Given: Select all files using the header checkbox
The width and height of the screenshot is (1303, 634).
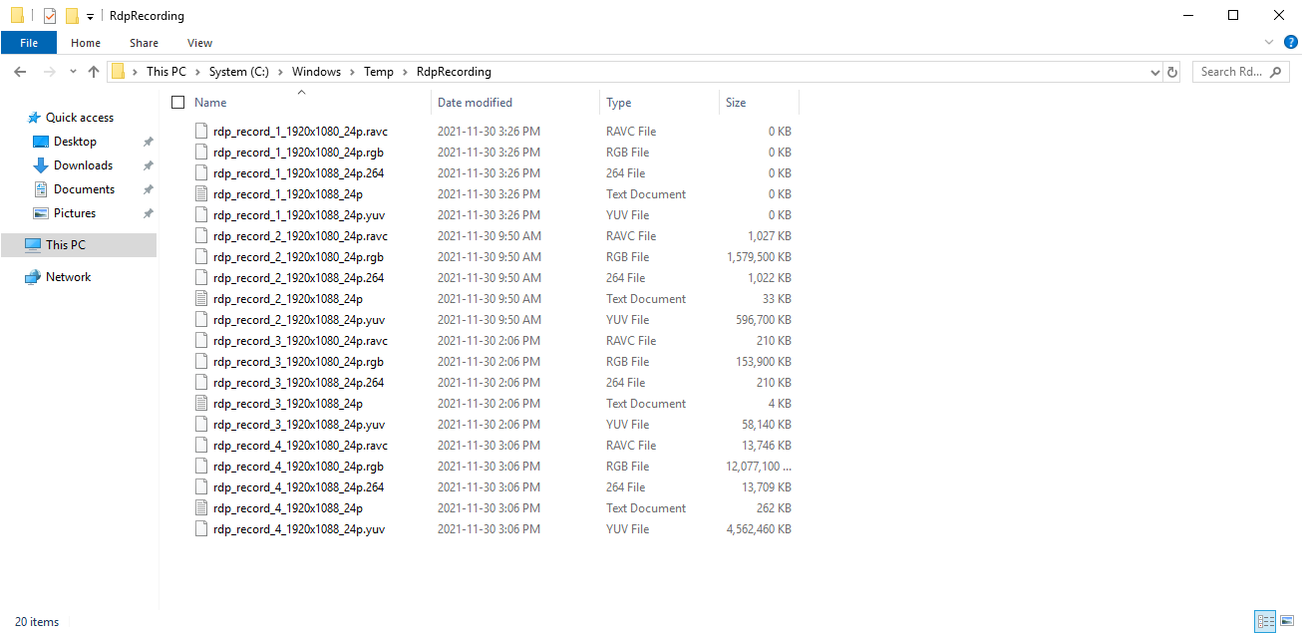Looking at the screenshot, I should point(177,102).
